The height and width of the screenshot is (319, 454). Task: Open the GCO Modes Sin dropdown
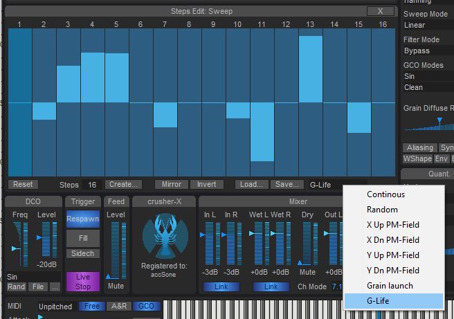[x=428, y=76]
